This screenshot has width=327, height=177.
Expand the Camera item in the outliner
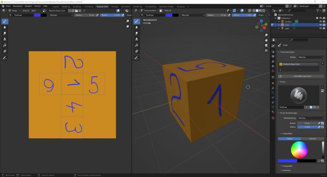point(279,22)
